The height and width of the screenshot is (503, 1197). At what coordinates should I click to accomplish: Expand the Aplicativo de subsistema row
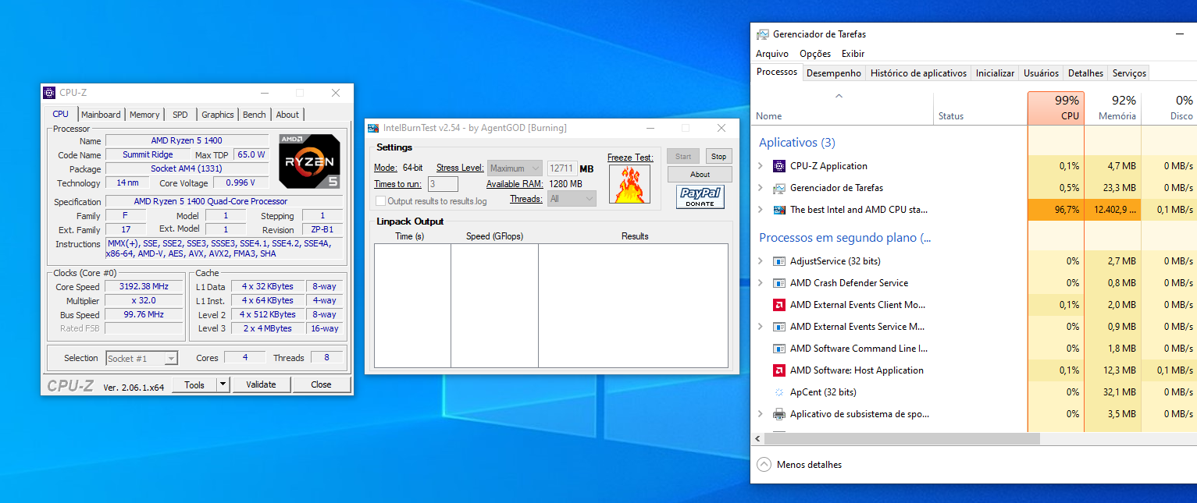[x=761, y=414]
